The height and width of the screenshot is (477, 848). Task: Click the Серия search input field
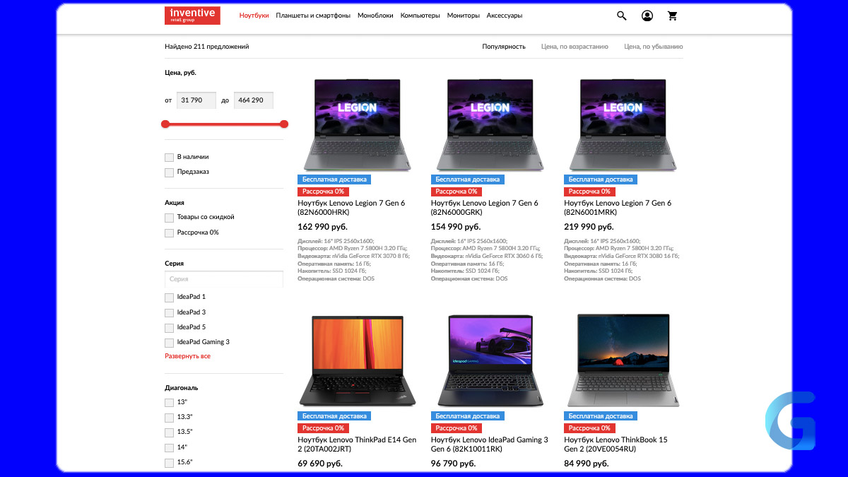224,279
